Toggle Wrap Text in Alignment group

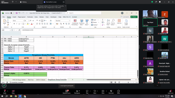click(51, 21)
